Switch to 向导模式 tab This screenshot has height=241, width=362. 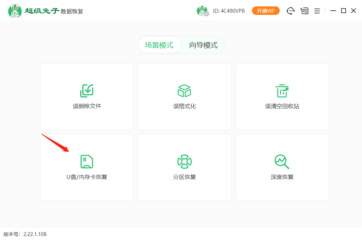[x=203, y=45]
